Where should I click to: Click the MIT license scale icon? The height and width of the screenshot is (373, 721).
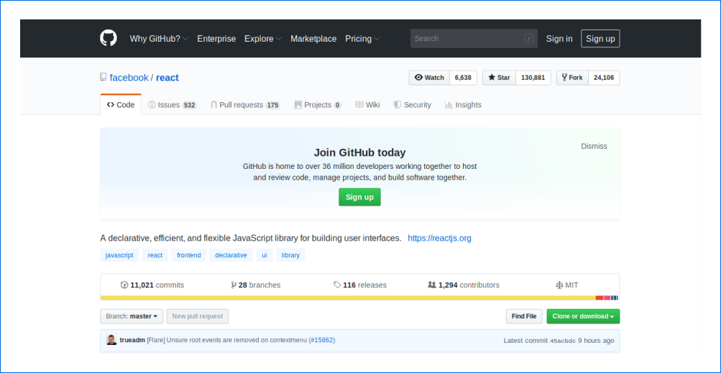point(559,285)
